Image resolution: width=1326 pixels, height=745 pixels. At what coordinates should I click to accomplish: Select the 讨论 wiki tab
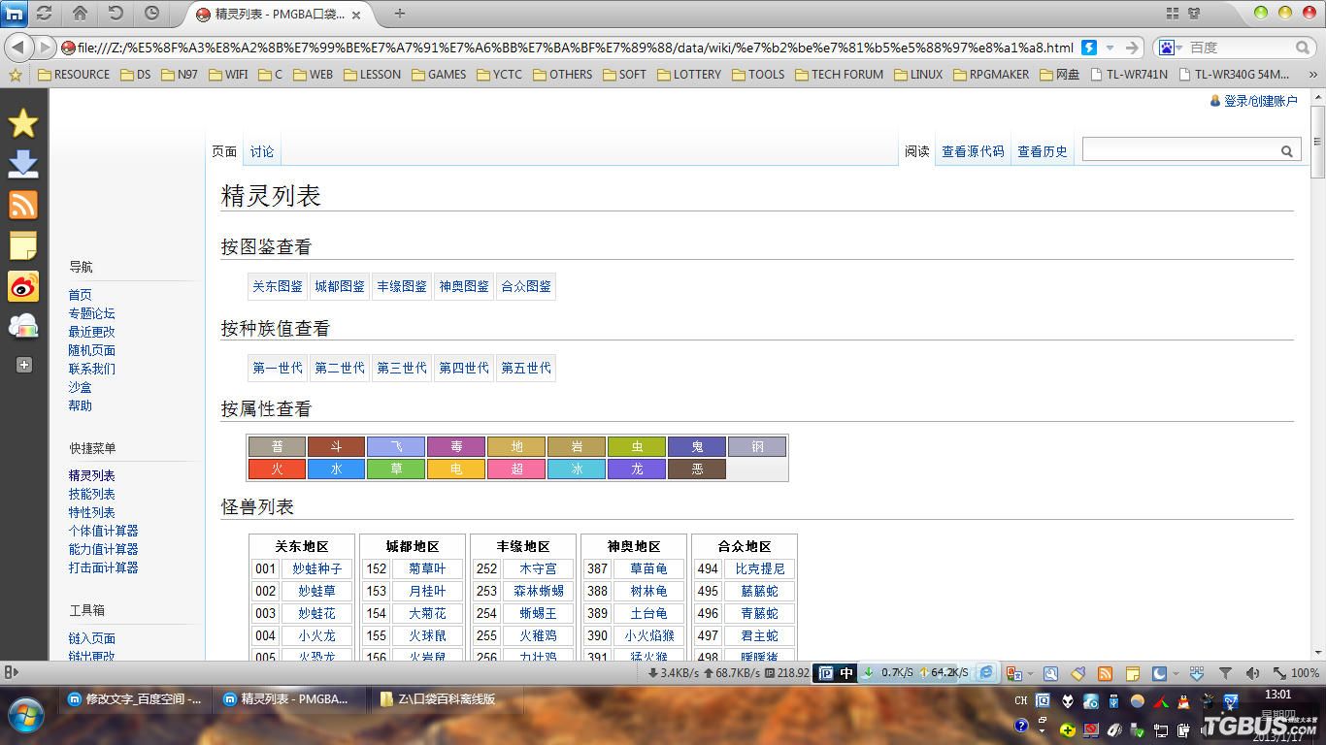pos(262,150)
